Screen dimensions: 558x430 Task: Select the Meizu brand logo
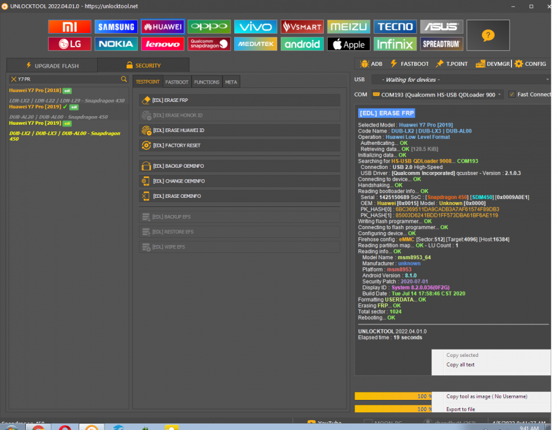point(348,26)
